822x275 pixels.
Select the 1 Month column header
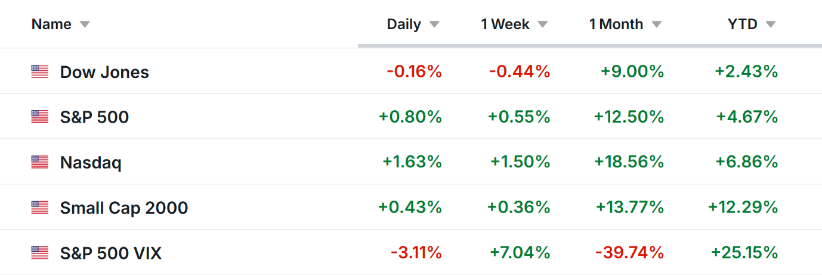[x=616, y=24]
